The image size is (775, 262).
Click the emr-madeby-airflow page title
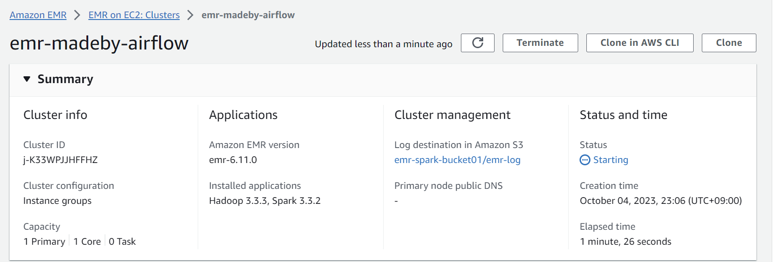click(x=99, y=43)
